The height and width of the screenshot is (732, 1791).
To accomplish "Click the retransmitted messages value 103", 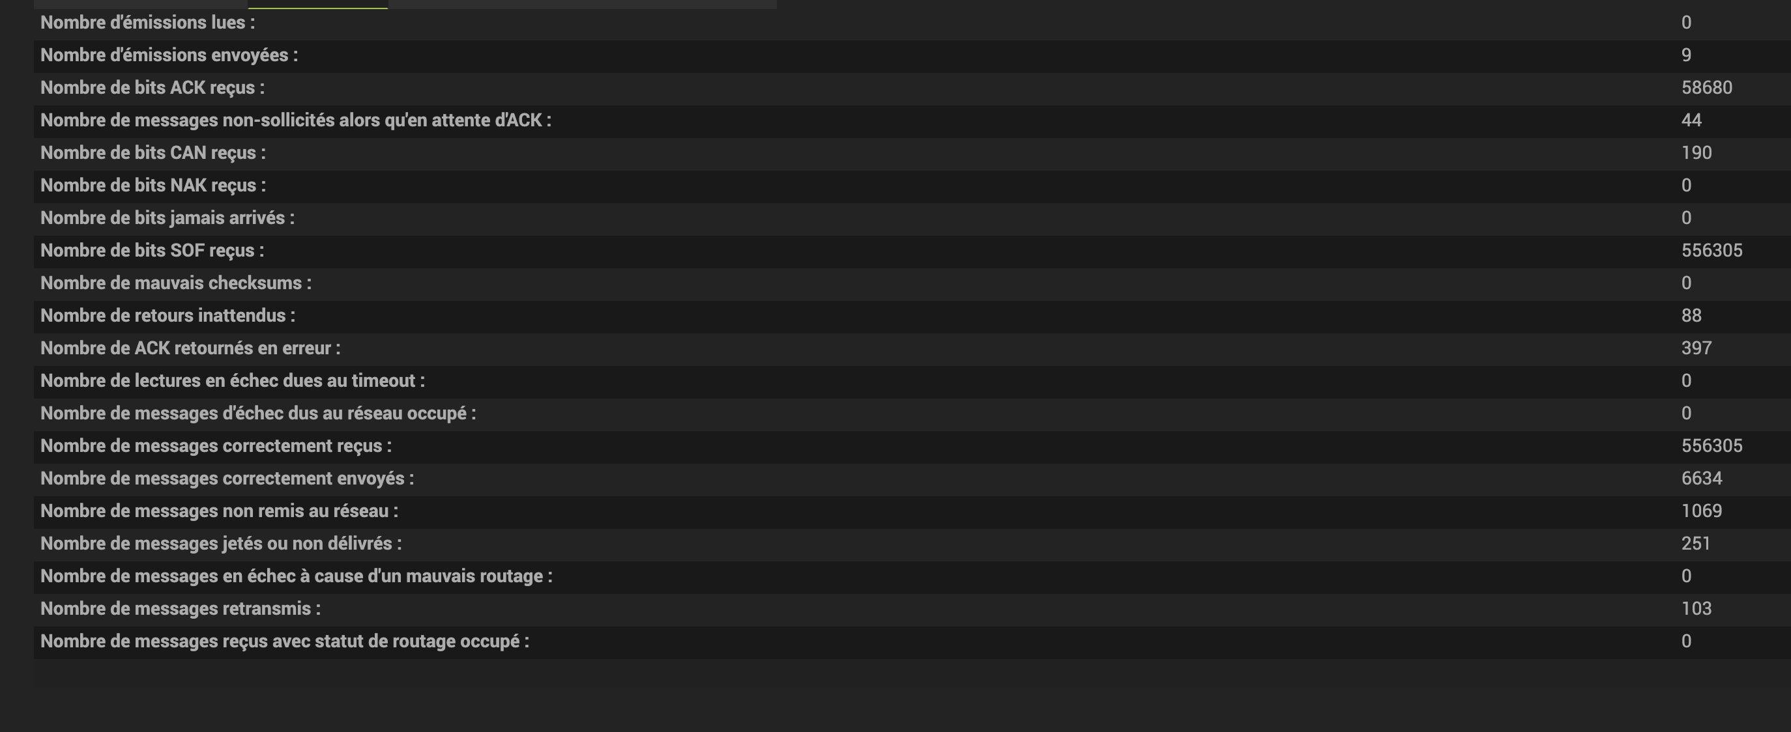I will 1696,609.
